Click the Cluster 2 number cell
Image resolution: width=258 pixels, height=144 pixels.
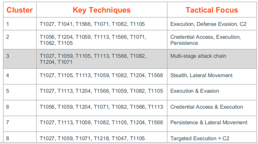coord(8,37)
